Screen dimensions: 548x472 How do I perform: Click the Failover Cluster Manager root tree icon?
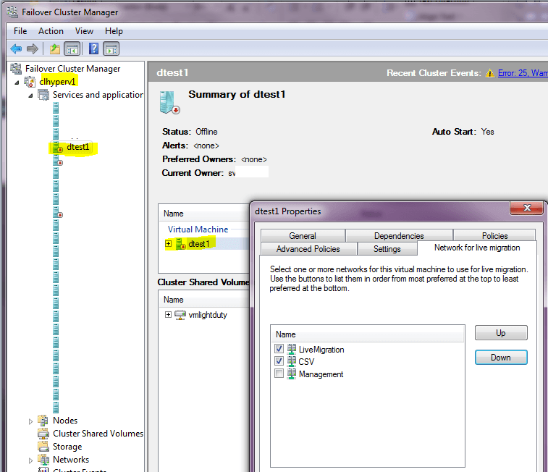tap(16, 69)
